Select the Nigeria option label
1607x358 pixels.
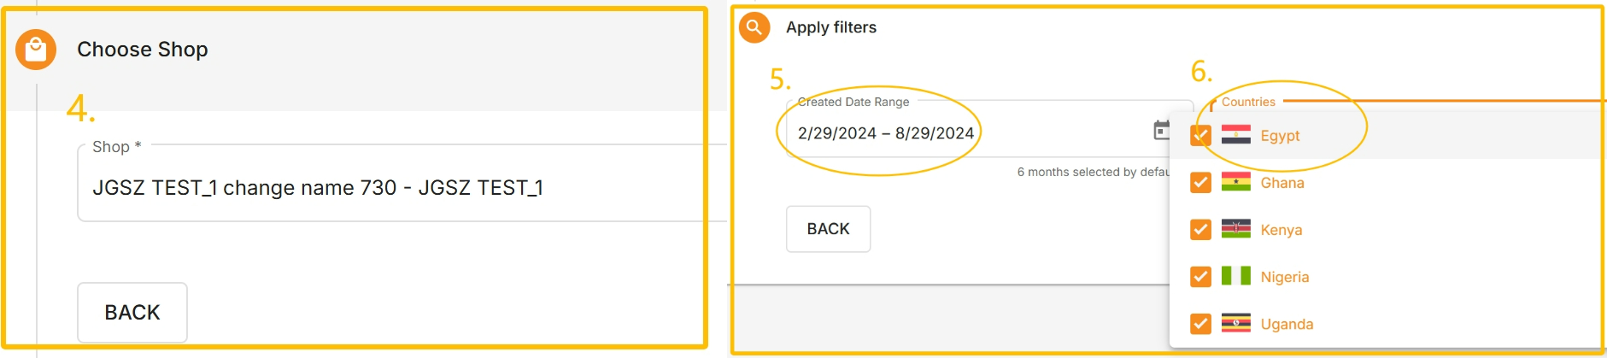1285,277
